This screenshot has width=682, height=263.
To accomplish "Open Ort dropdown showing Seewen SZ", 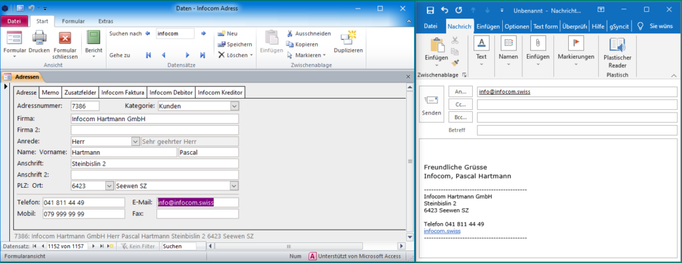I will point(234,186).
